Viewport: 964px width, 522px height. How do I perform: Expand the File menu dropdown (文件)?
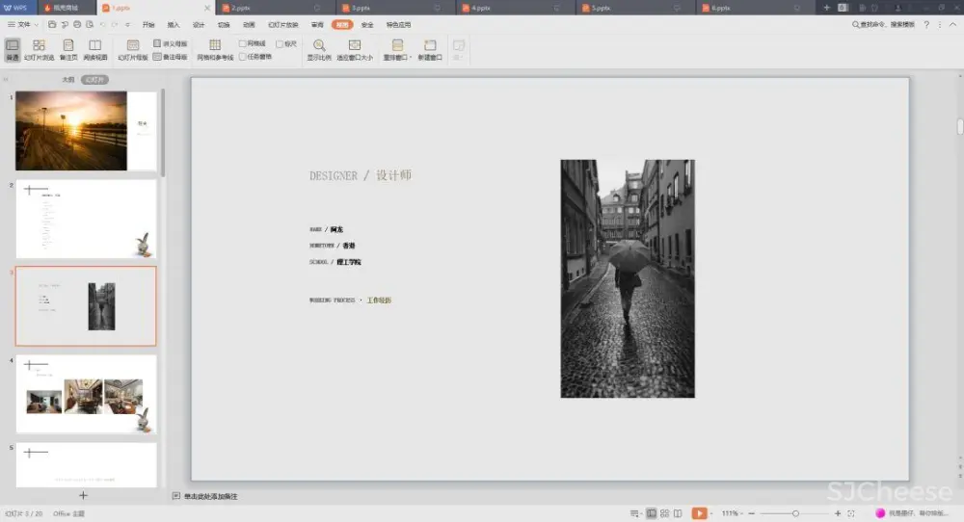click(21, 24)
